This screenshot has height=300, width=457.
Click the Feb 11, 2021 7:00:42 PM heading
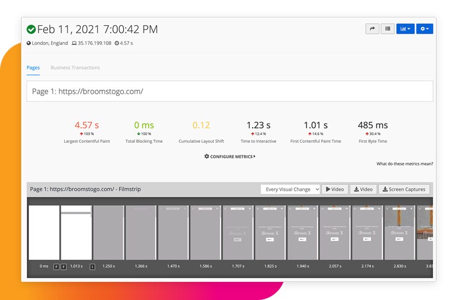[x=97, y=29]
